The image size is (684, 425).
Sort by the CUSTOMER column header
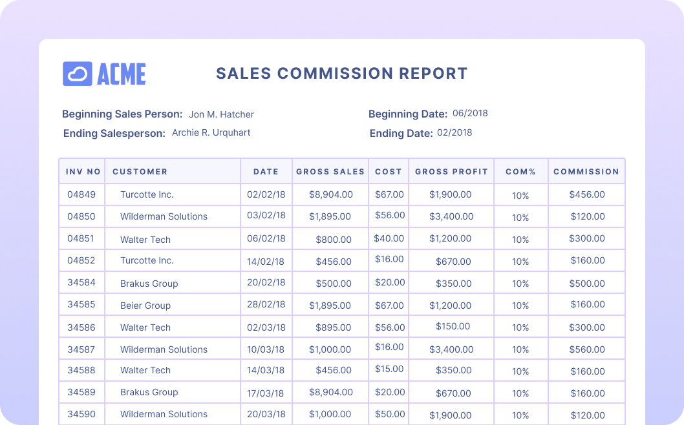coord(140,172)
